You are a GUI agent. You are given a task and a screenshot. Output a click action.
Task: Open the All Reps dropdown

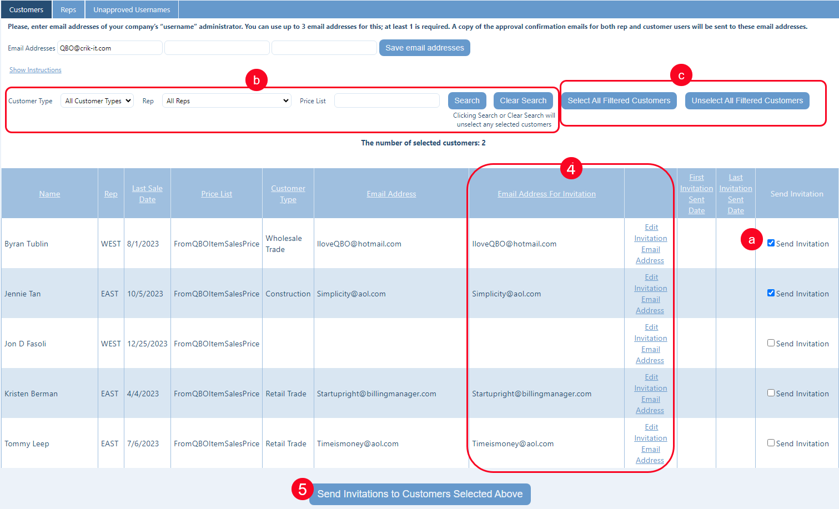pos(227,100)
